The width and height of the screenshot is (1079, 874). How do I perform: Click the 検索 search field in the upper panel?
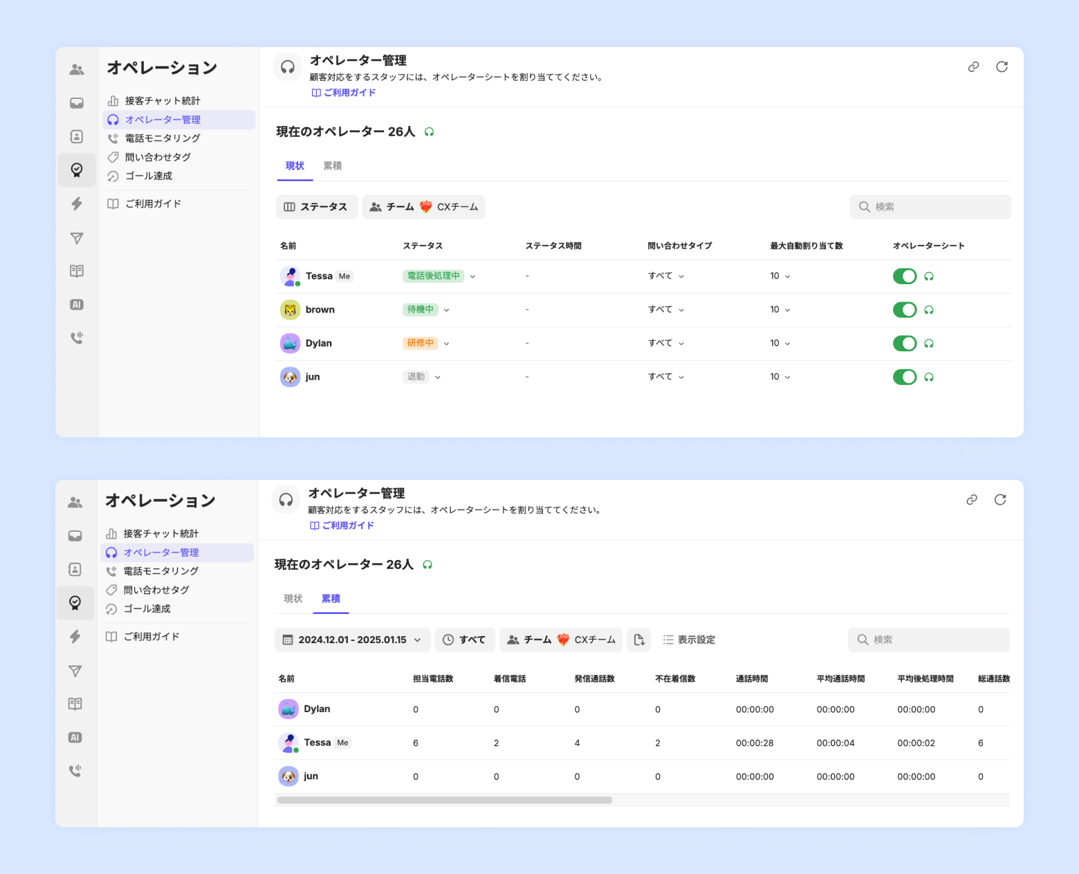[x=930, y=207]
